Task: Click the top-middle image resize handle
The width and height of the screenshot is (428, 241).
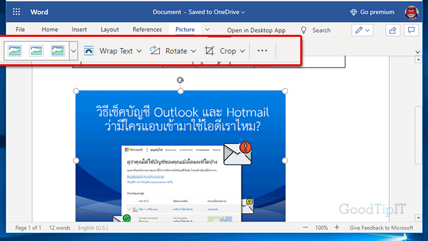Action: pyautogui.click(x=181, y=91)
